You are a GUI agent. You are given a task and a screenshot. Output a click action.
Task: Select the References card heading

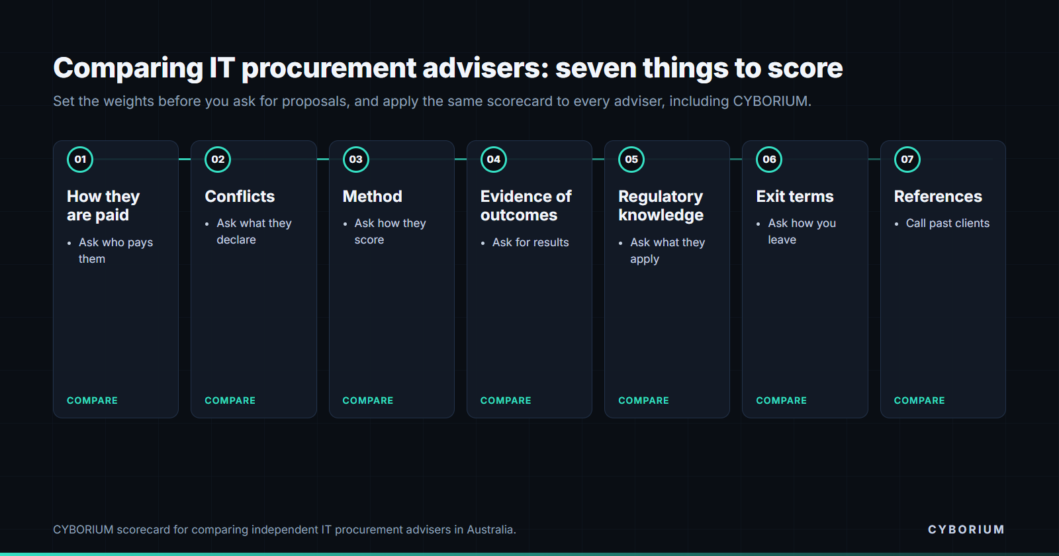click(938, 197)
